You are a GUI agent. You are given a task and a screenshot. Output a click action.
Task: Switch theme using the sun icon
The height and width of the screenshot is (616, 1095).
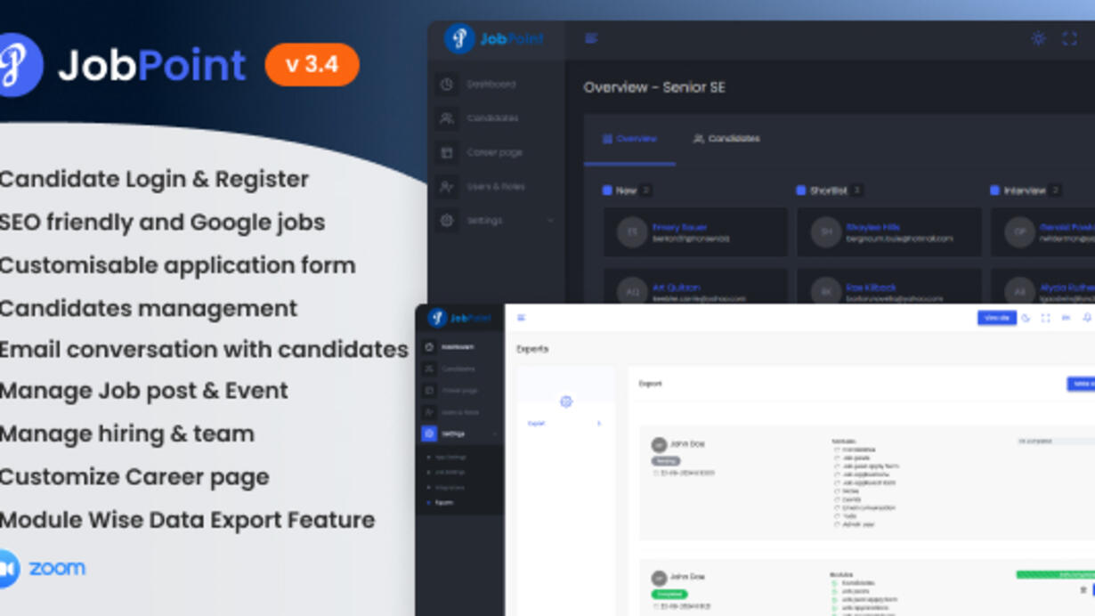click(1038, 38)
